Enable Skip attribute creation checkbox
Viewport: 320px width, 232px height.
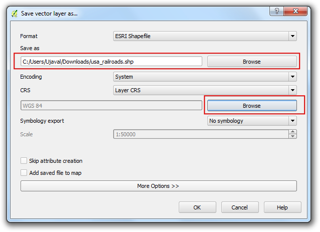(24, 161)
